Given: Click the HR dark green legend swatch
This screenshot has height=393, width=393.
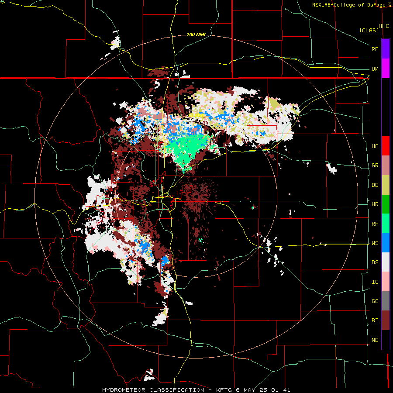Looking at the screenshot, I should tap(386, 204).
